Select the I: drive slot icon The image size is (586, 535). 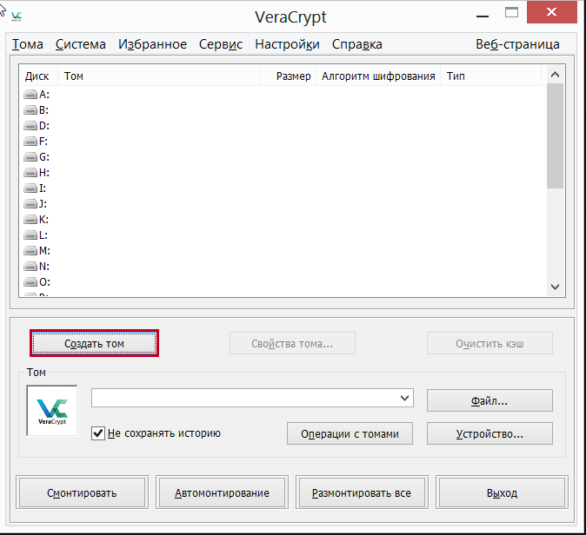[30, 188]
